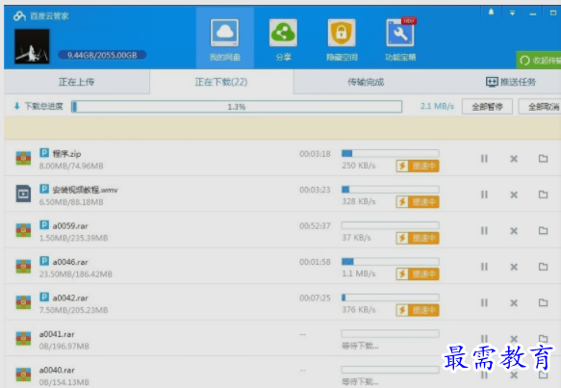Click the 安装视频教程.wmv video file icon

[23, 194]
